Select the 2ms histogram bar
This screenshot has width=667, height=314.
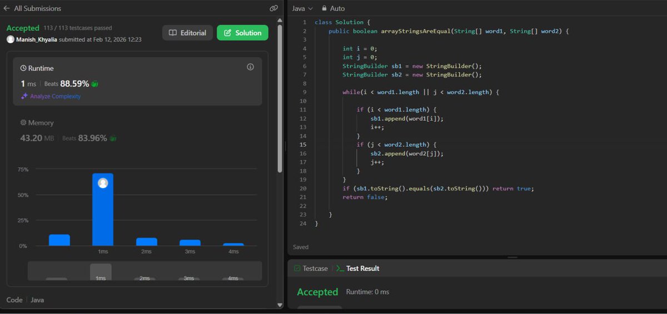tap(147, 242)
